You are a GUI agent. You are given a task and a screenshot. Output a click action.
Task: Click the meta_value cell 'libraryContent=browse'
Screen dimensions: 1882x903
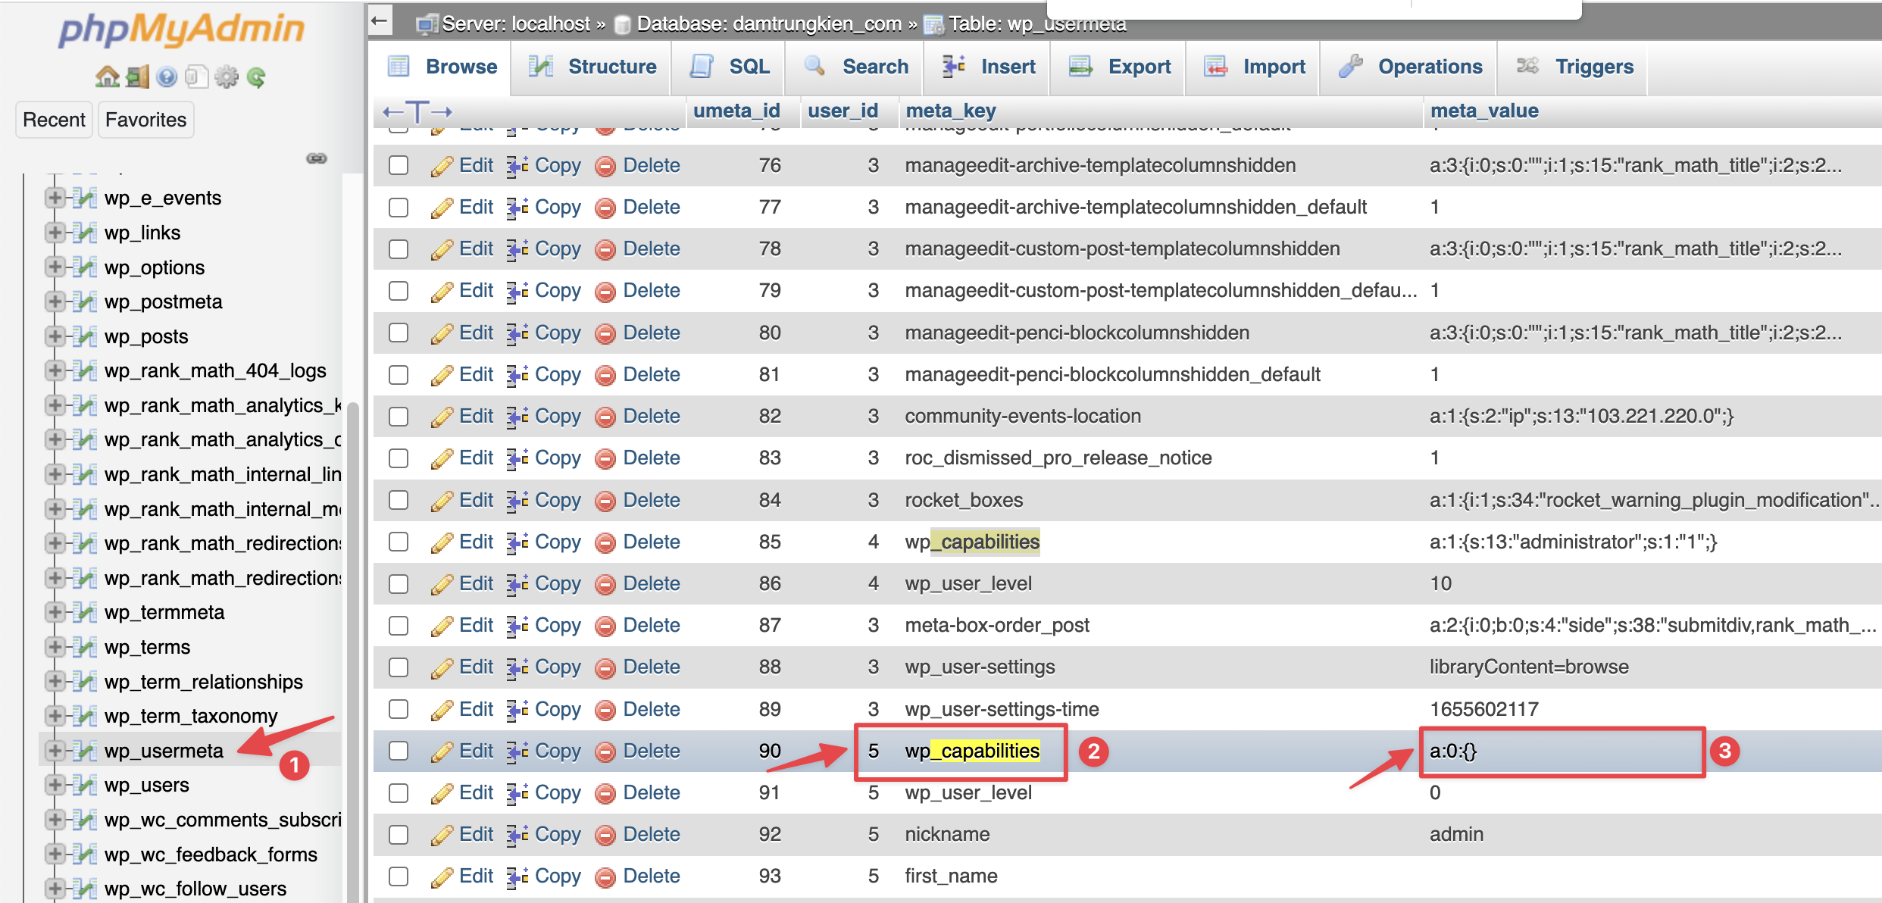(1529, 667)
